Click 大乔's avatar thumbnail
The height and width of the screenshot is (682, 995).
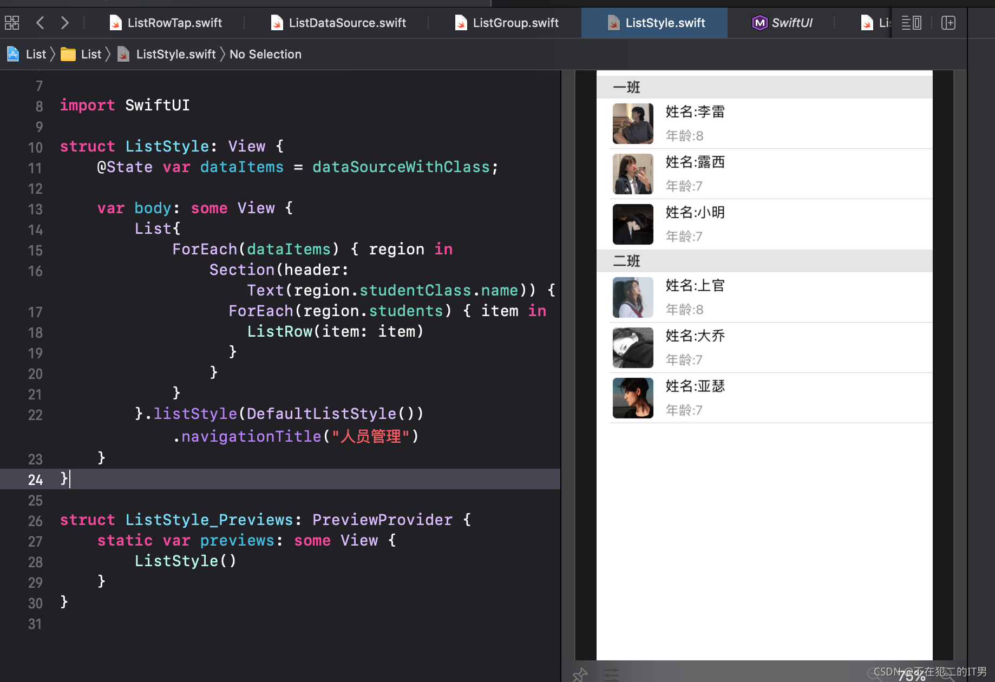pos(633,347)
